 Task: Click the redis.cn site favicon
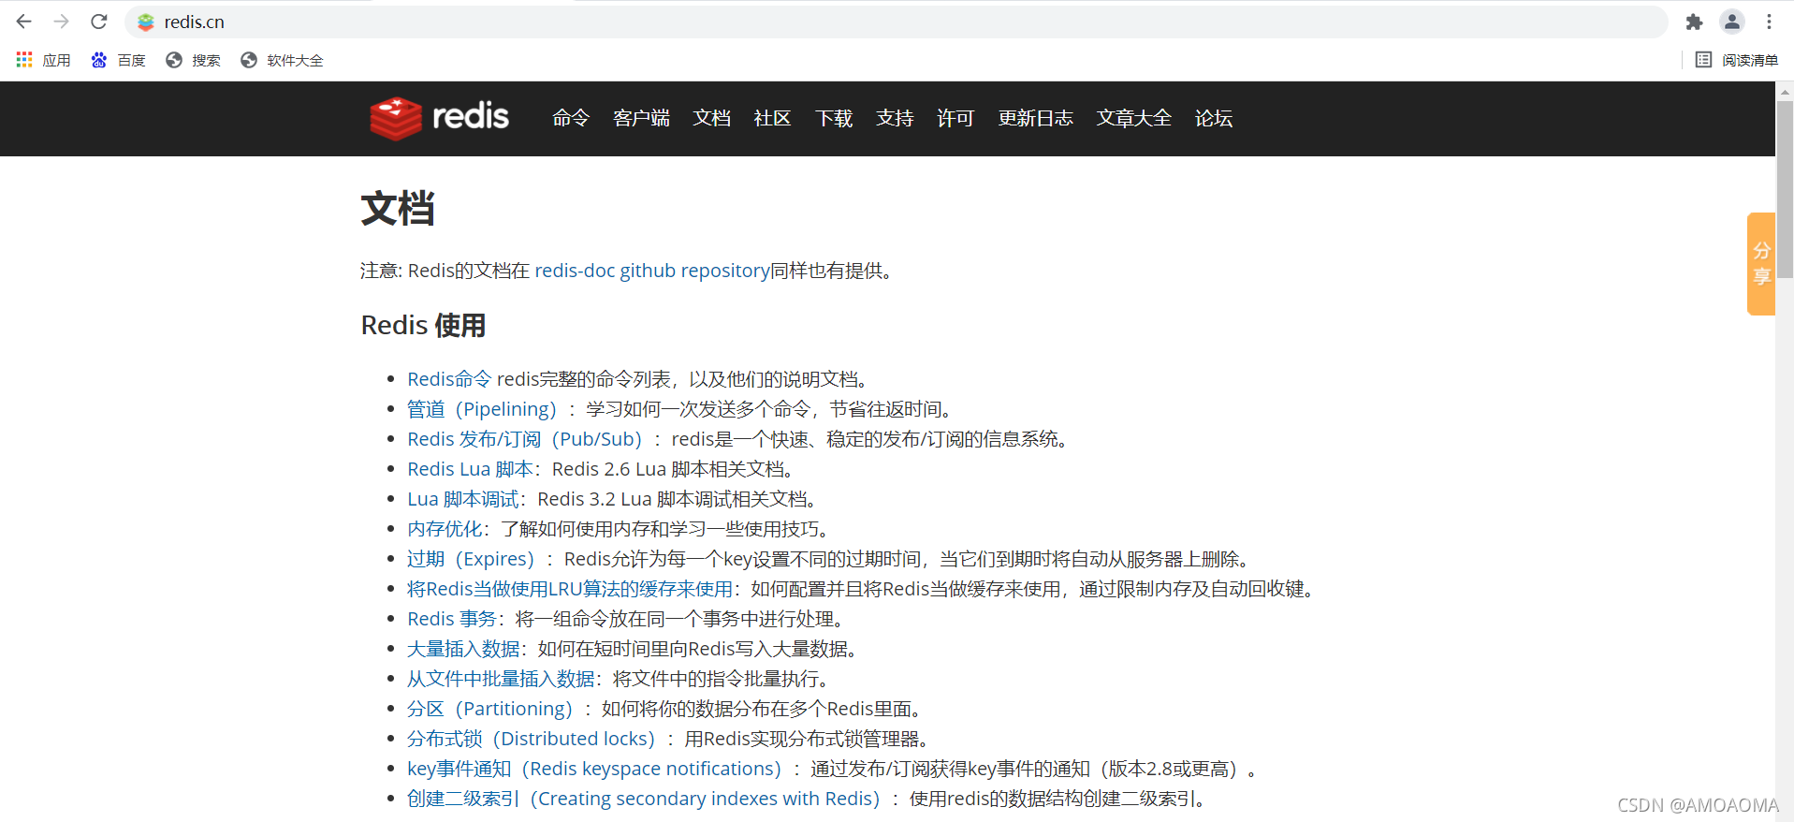[146, 22]
